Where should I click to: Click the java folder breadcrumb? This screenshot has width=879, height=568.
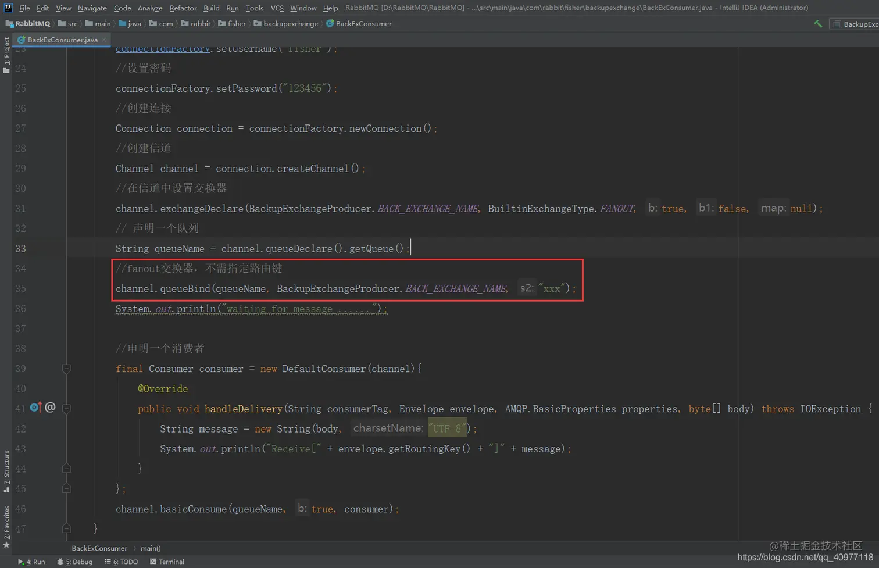(x=130, y=24)
